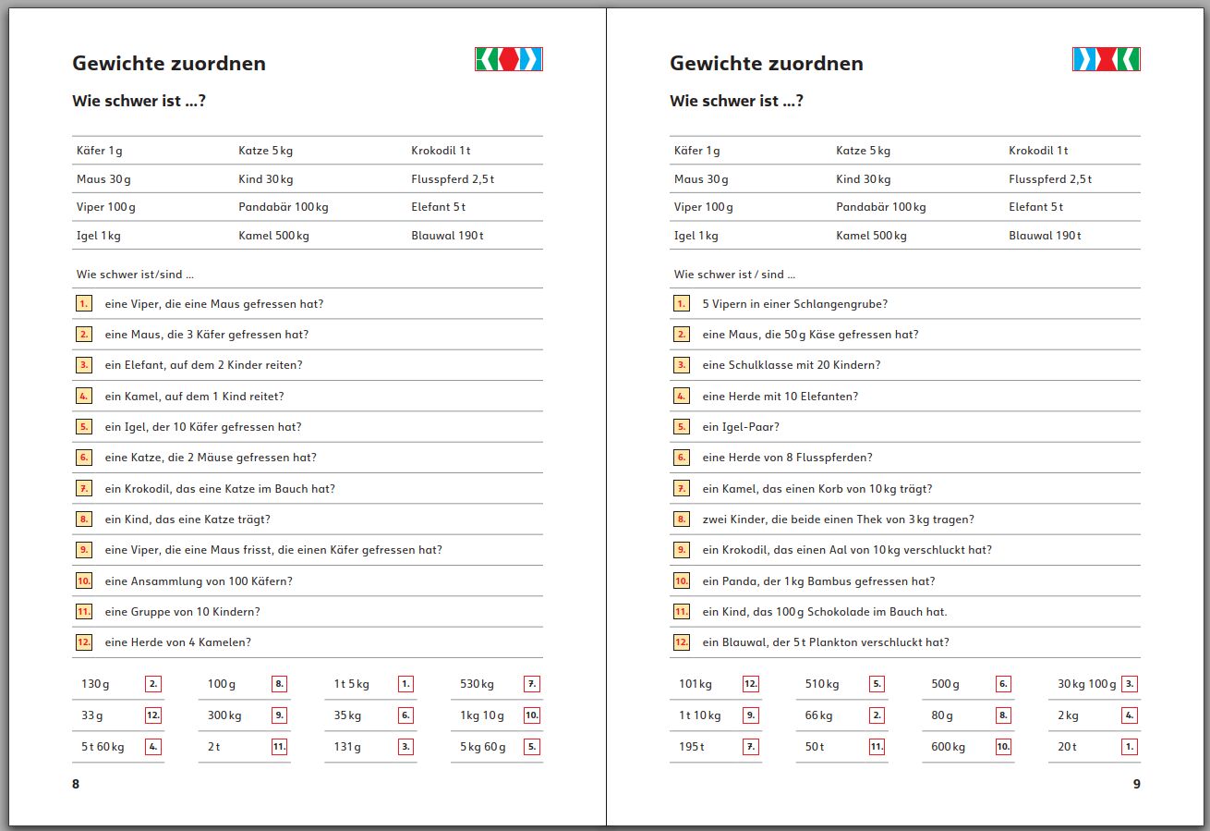
Task: Click the answer box next to 20 t
Action: (x=1129, y=746)
